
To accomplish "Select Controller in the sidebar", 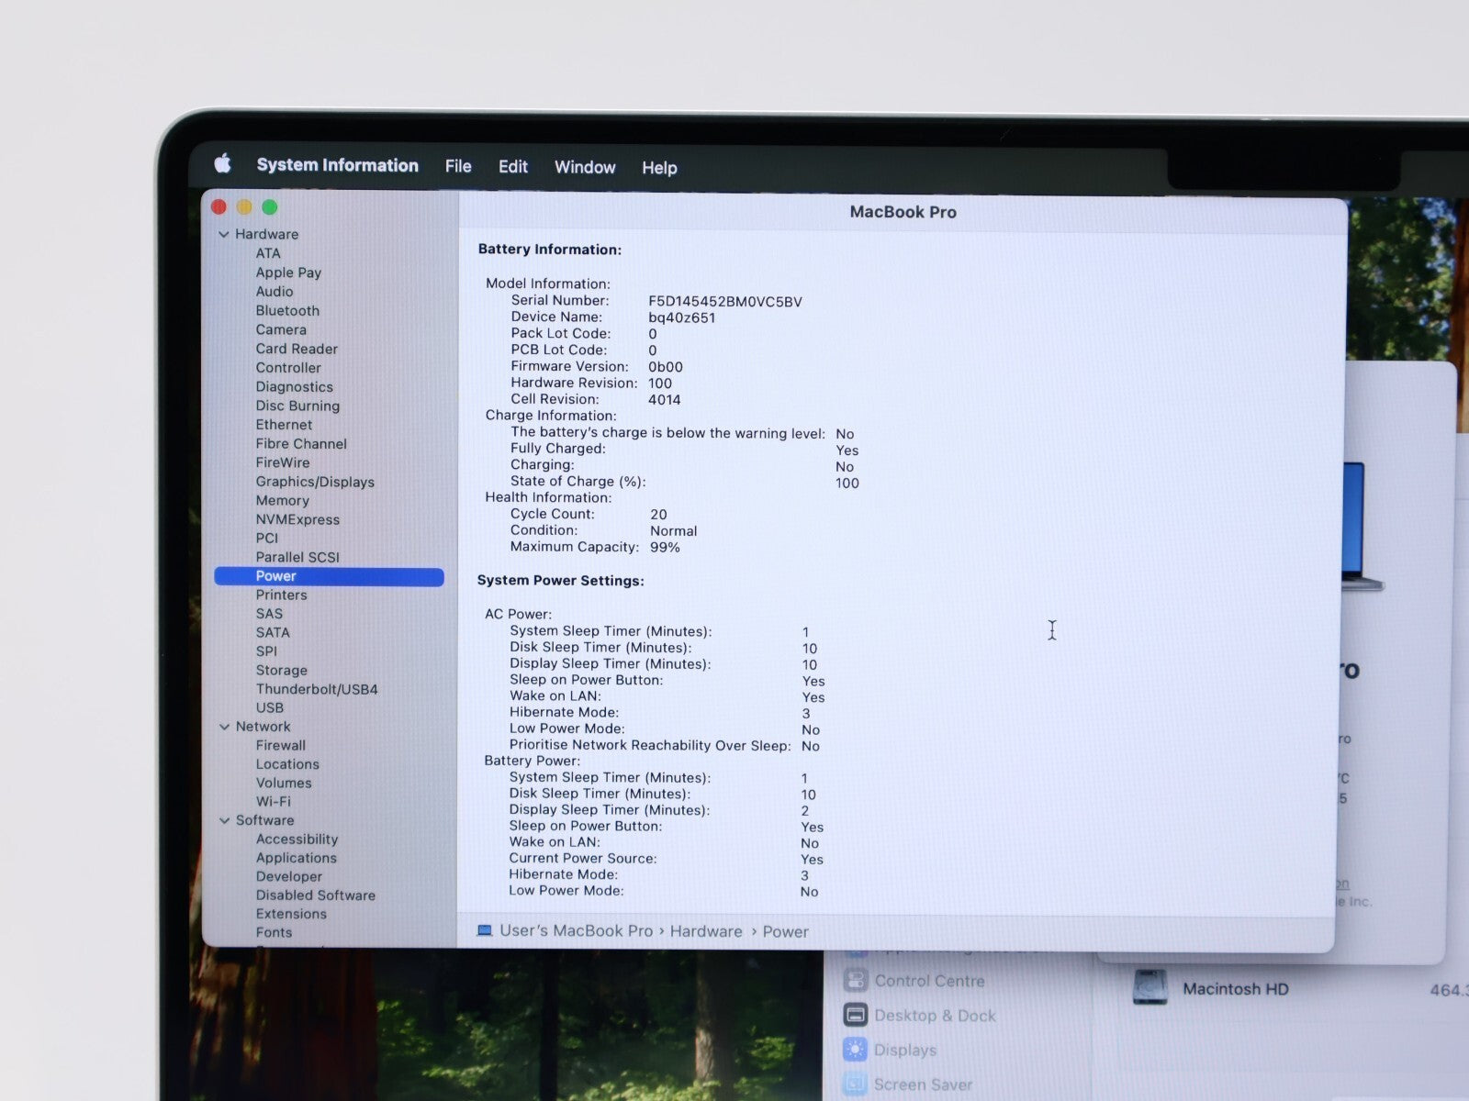I will tap(288, 368).
